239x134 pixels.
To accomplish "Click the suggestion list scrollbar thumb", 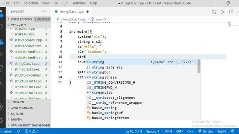I will (199, 66).
